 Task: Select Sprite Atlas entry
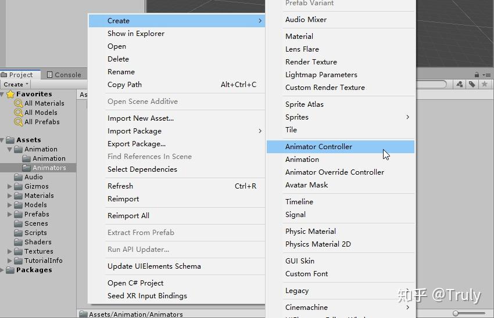pyautogui.click(x=341, y=104)
